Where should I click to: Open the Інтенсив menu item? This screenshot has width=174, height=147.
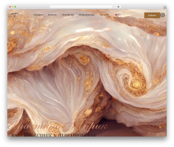[x=53, y=15]
